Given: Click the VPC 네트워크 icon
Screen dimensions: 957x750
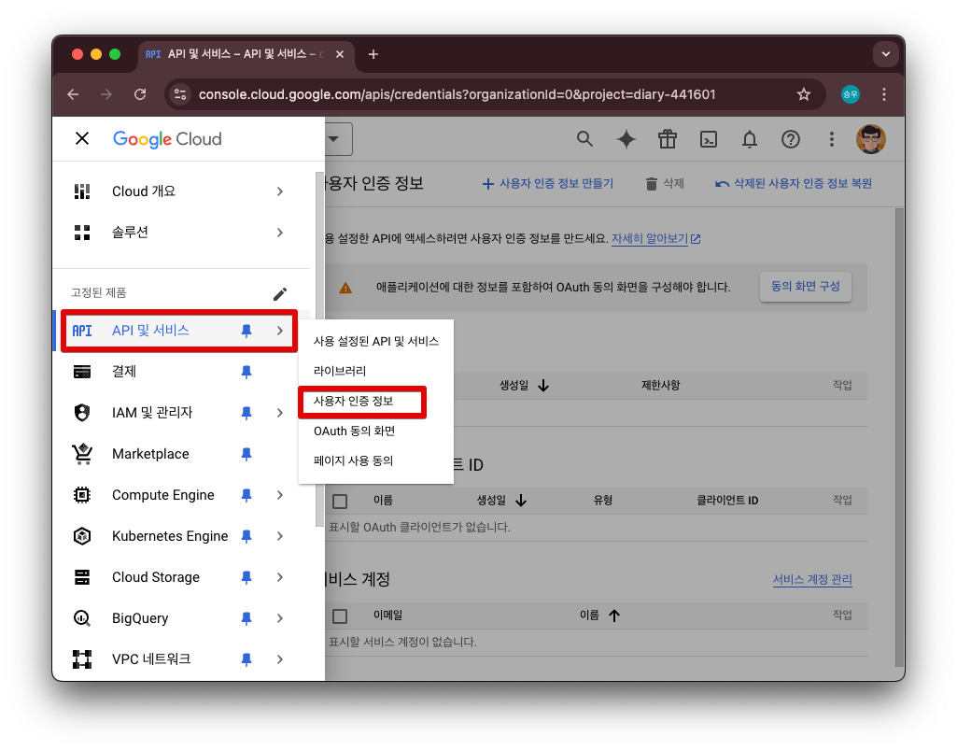Looking at the screenshot, I should tap(82, 659).
